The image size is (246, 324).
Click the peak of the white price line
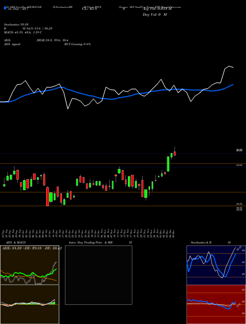point(229,66)
